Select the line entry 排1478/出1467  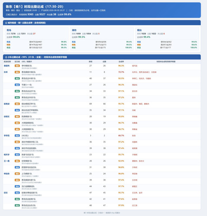36,45
